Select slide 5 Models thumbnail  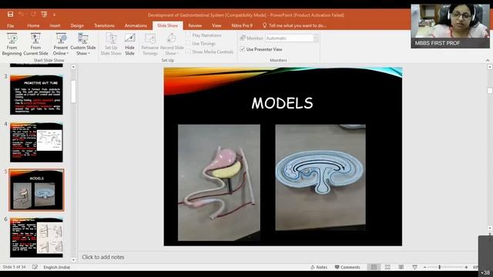tap(36, 190)
